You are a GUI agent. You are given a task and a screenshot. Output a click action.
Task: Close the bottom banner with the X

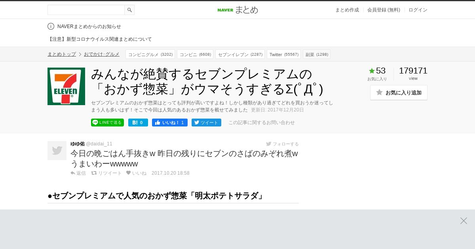point(464,221)
